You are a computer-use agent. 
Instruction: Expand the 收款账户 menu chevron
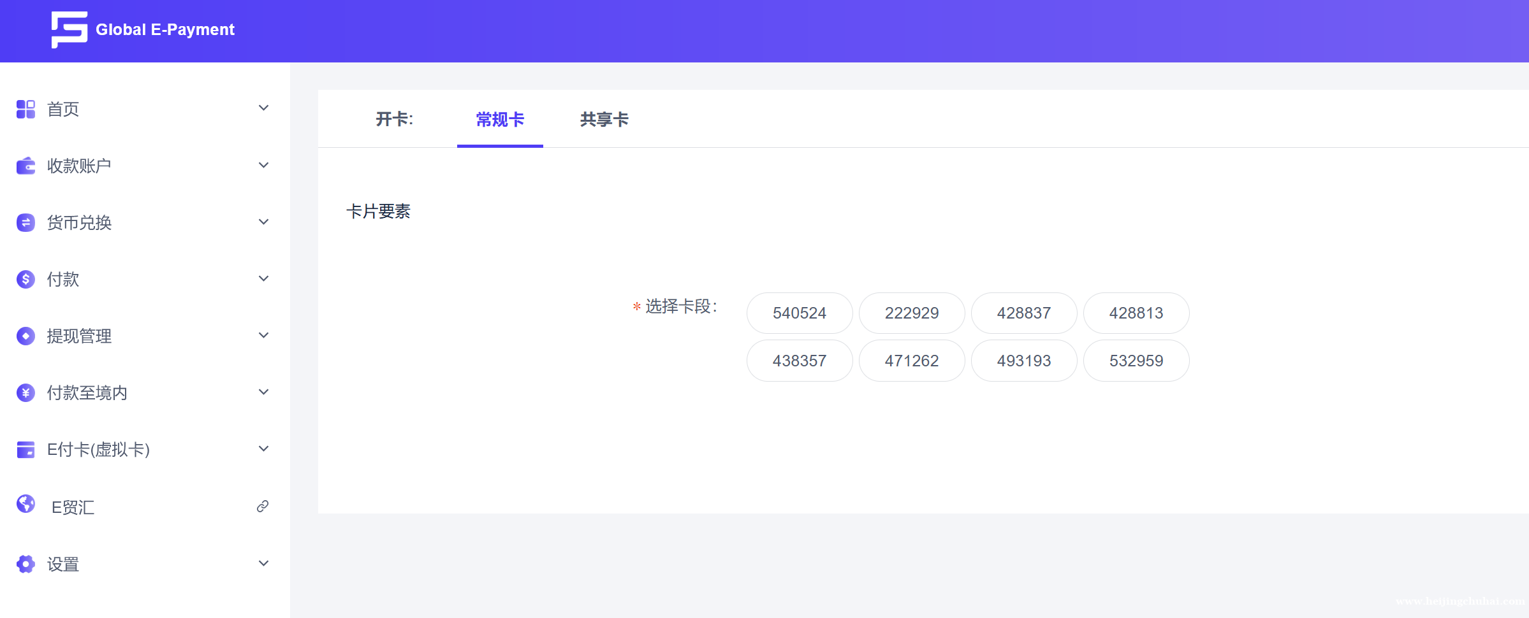(263, 165)
